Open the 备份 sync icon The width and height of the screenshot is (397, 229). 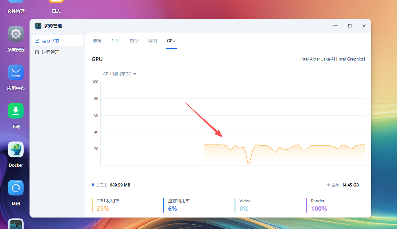(x=16, y=188)
